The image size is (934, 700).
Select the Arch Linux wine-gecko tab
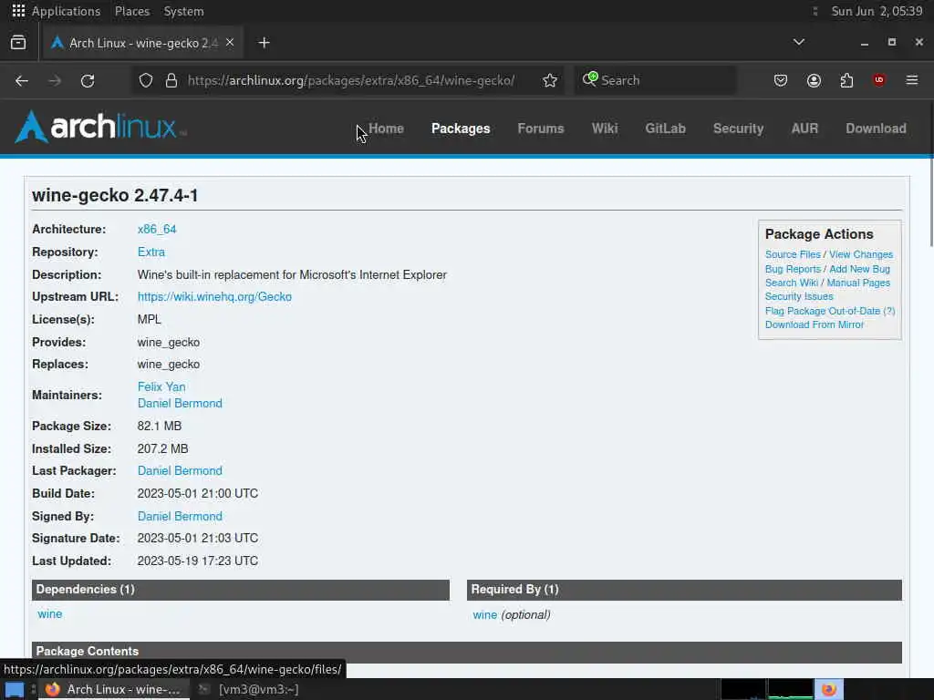point(141,43)
